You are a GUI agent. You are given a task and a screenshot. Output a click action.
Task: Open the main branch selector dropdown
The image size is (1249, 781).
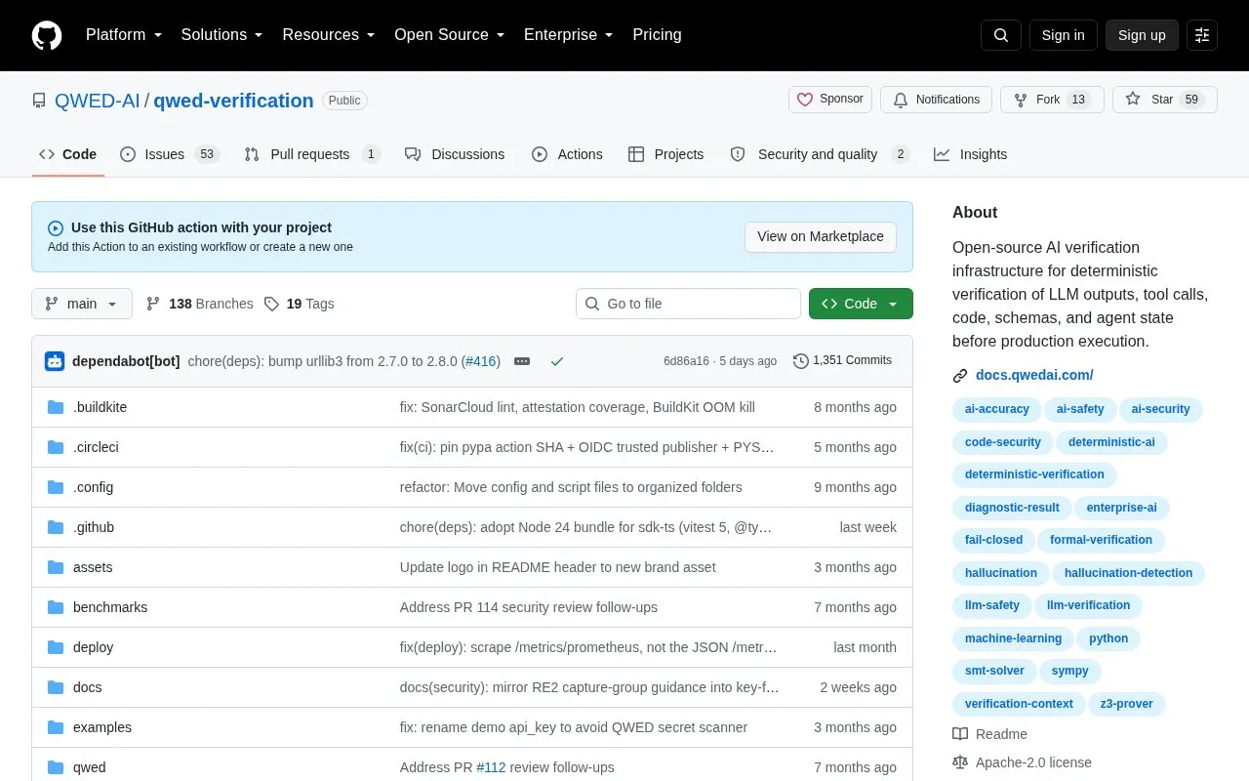click(x=82, y=304)
